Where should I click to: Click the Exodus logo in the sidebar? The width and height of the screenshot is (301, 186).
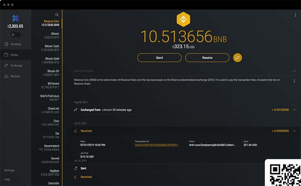pyautogui.click(x=15, y=18)
